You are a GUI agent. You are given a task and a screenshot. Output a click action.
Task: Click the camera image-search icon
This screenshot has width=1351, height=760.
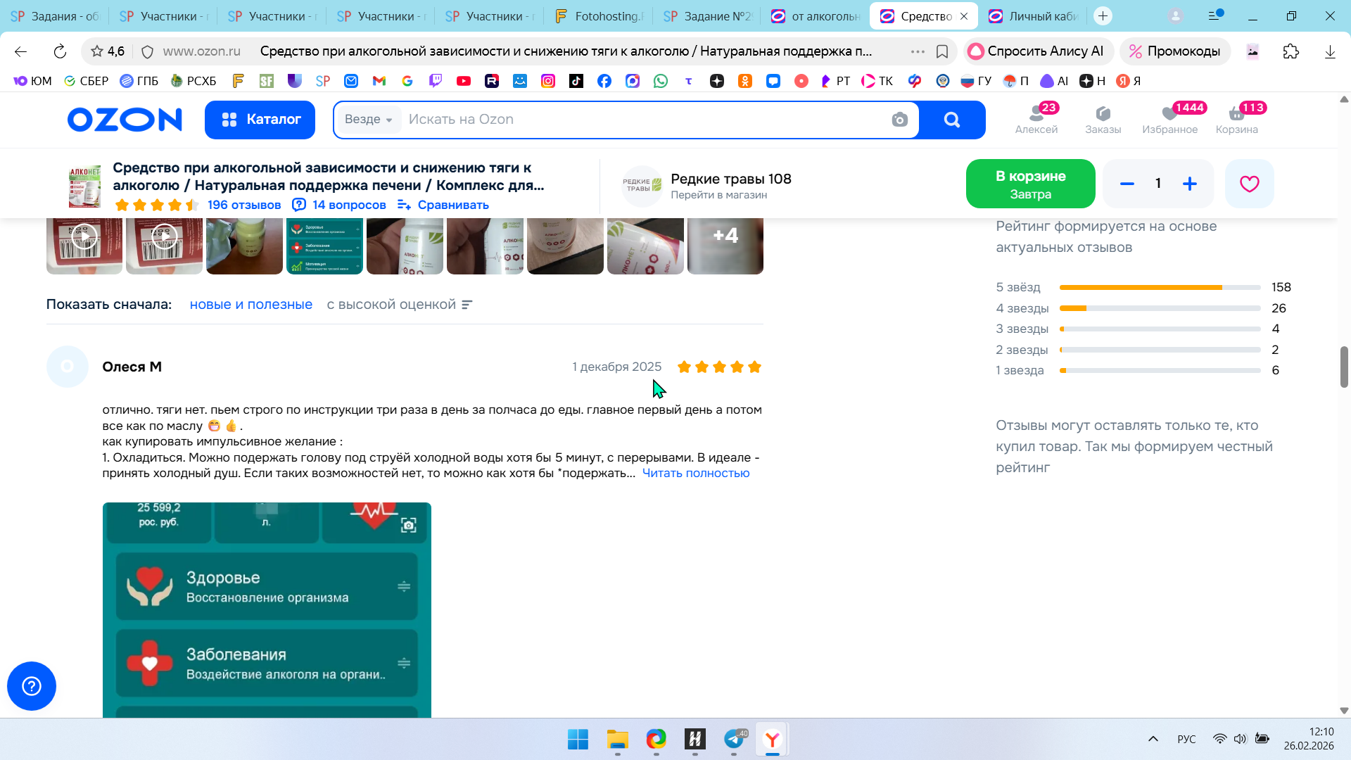pos(899,120)
